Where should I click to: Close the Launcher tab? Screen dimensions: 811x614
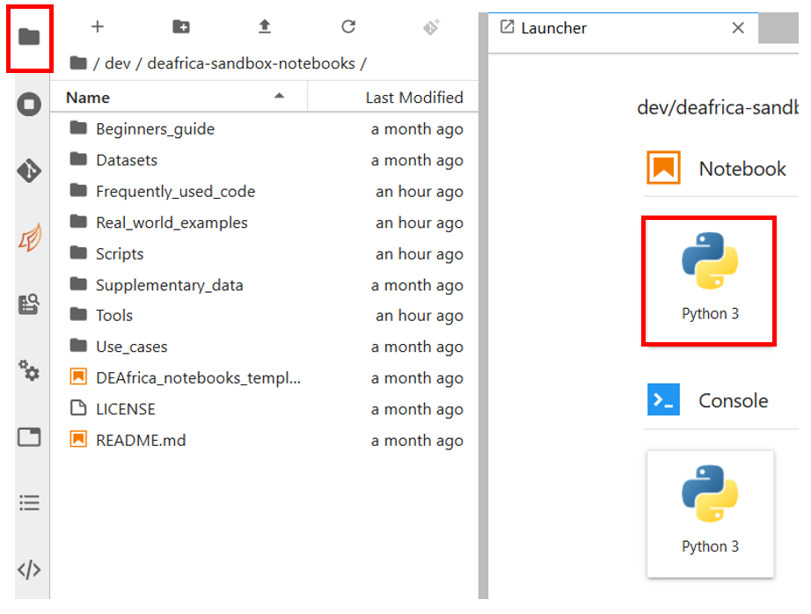click(737, 27)
